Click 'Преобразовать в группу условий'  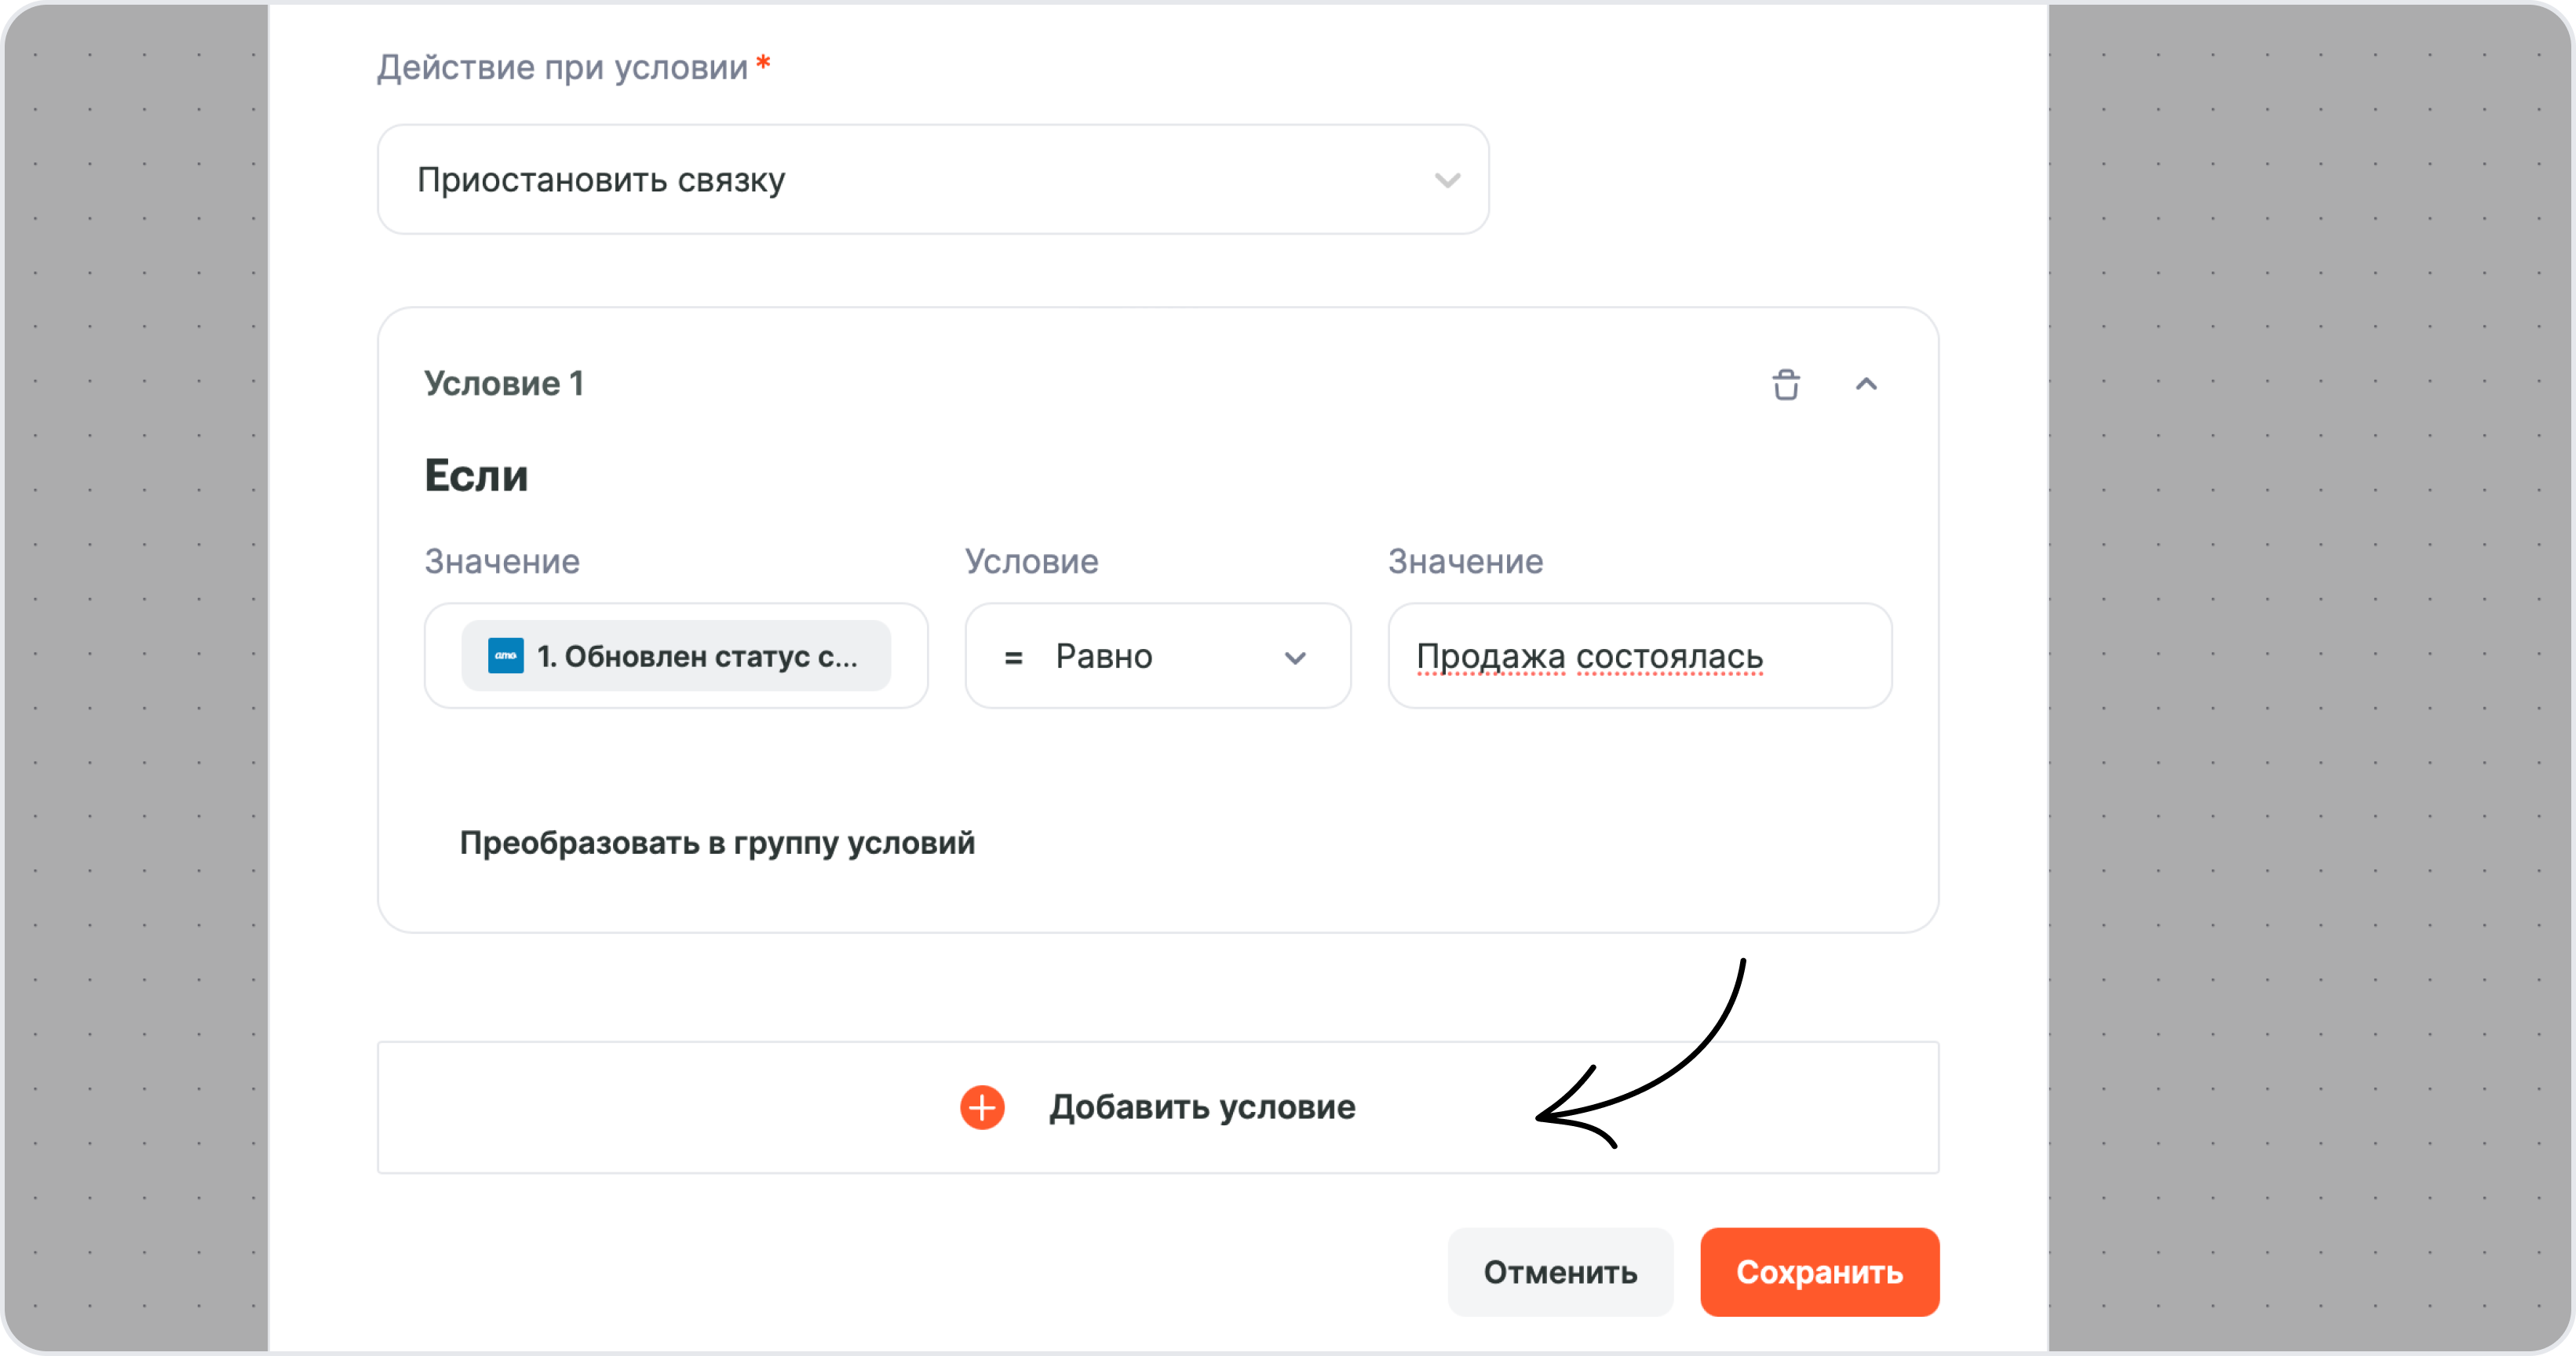pos(717,843)
